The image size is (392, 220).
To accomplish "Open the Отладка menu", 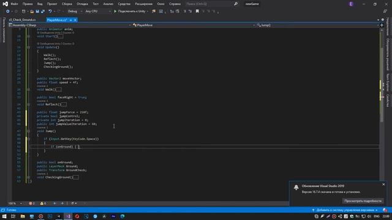I will (x=82, y=4).
